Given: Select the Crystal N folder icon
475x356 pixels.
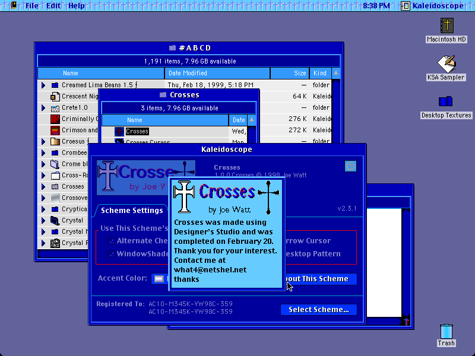Looking at the screenshot, I should (55, 232).
